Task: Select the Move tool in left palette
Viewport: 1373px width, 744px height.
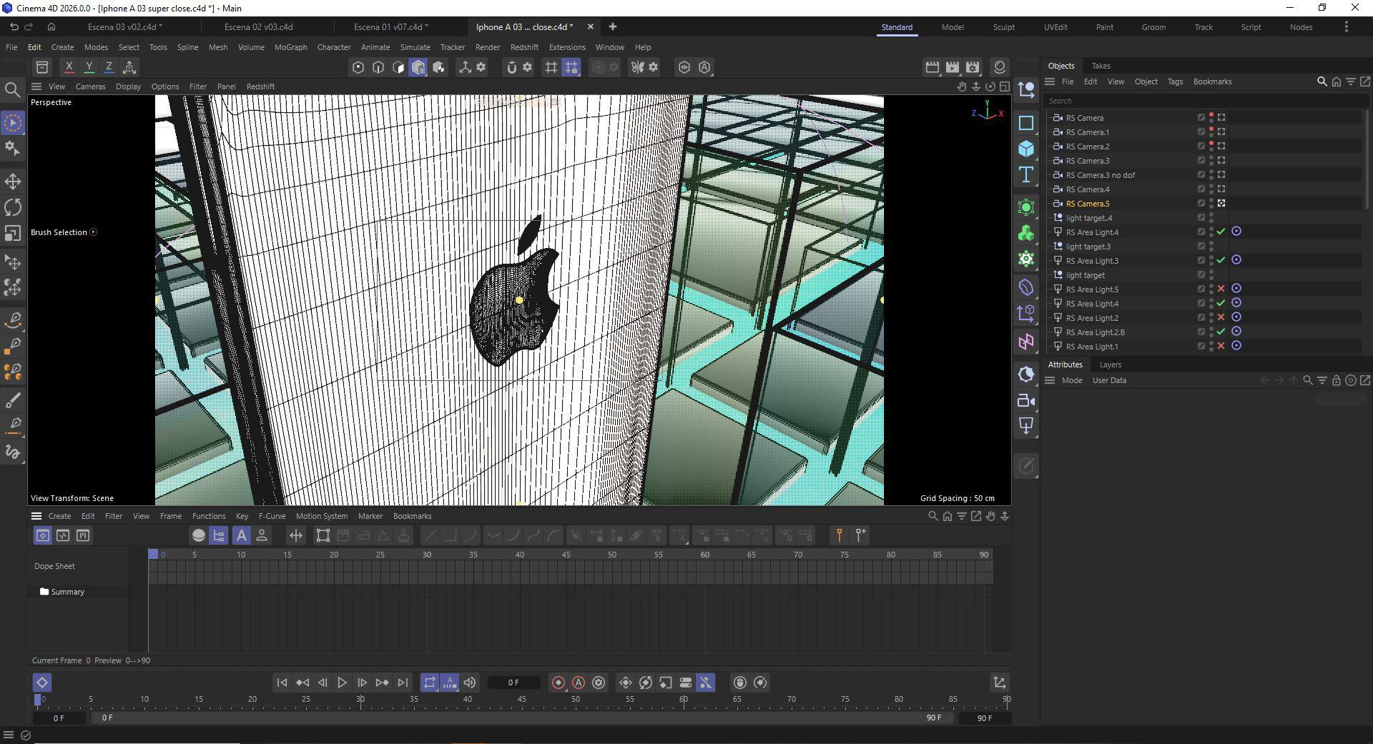Action: [x=13, y=181]
